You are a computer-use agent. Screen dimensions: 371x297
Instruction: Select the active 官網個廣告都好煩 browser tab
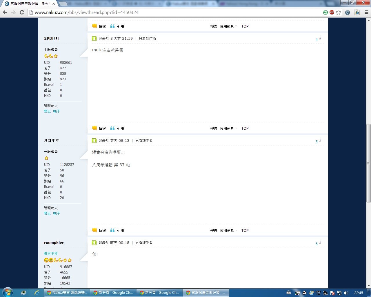pos(30,4)
